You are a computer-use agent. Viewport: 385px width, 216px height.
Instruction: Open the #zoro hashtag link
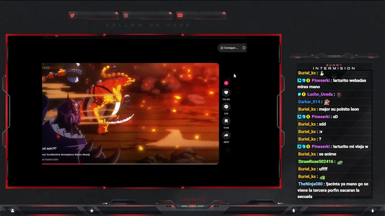coord(78,154)
